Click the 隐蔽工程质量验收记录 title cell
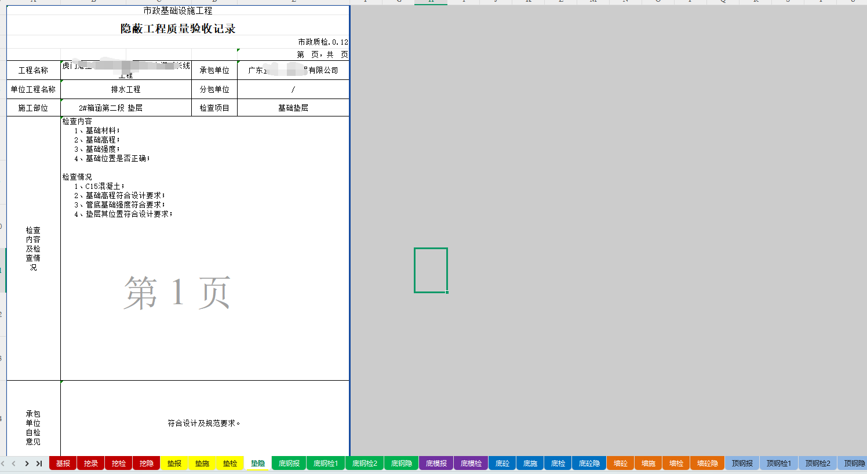 pyautogui.click(x=178, y=29)
